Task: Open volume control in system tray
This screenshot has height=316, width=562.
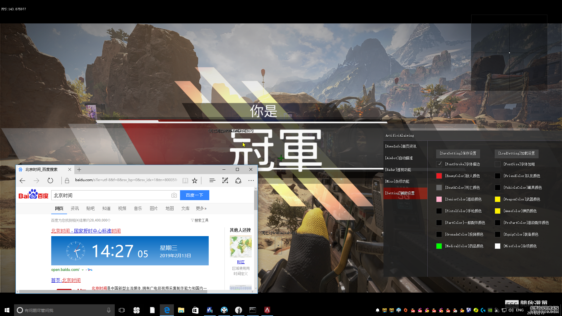Action: [511, 310]
